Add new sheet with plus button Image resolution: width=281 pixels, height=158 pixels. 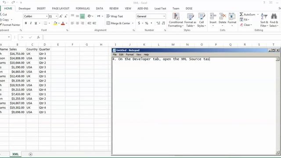pos(30,154)
